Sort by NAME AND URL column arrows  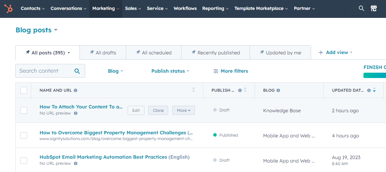tap(193, 90)
